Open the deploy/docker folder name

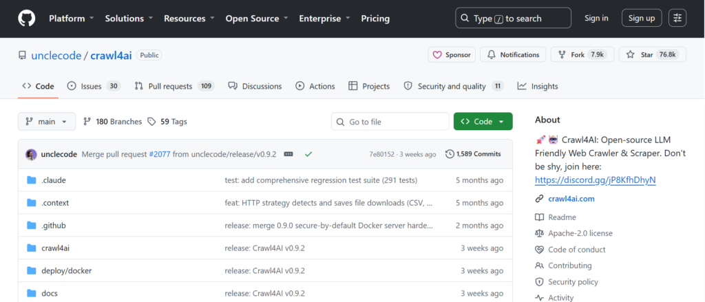[x=67, y=270]
